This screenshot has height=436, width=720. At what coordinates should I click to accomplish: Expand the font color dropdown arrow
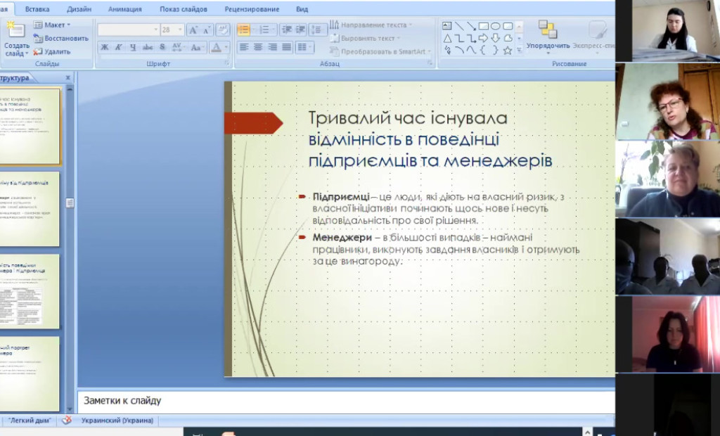click(x=226, y=48)
